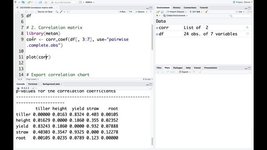Expand the corr object in Environment
267x150 pixels.
[157, 28]
